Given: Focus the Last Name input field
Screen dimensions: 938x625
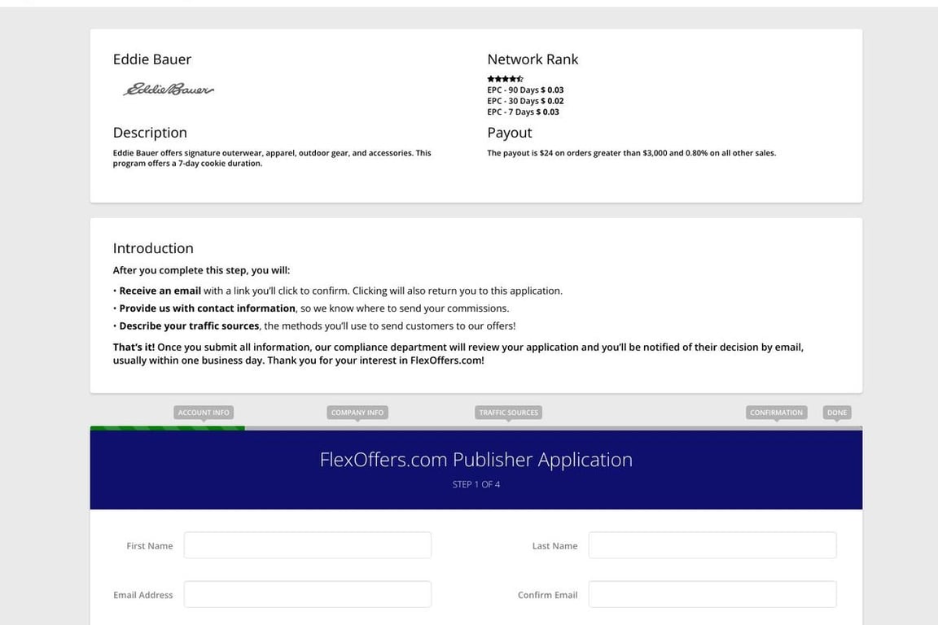Looking at the screenshot, I should click(712, 545).
